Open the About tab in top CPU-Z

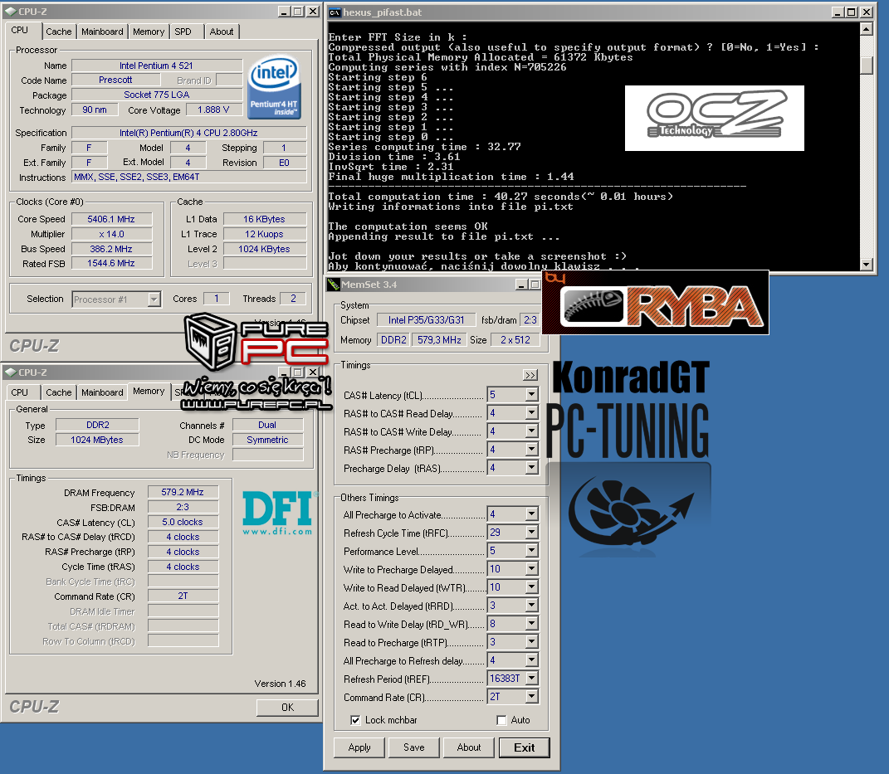click(222, 32)
